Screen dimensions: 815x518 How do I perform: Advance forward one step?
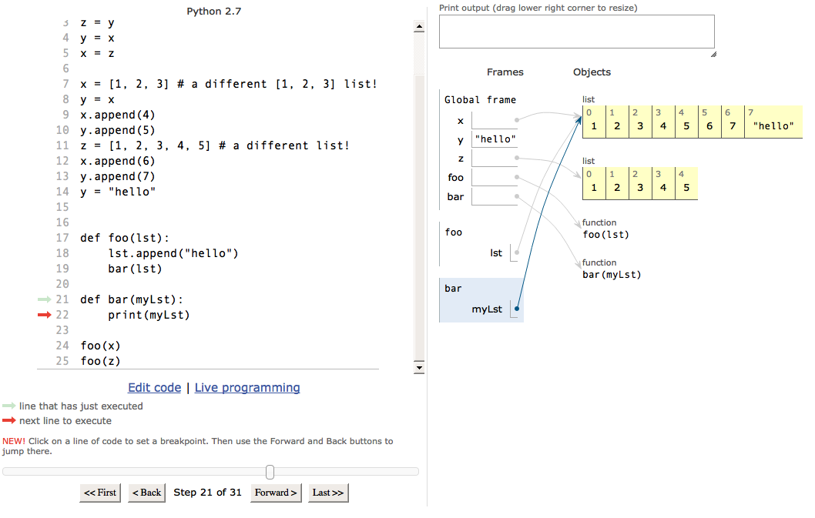276,493
